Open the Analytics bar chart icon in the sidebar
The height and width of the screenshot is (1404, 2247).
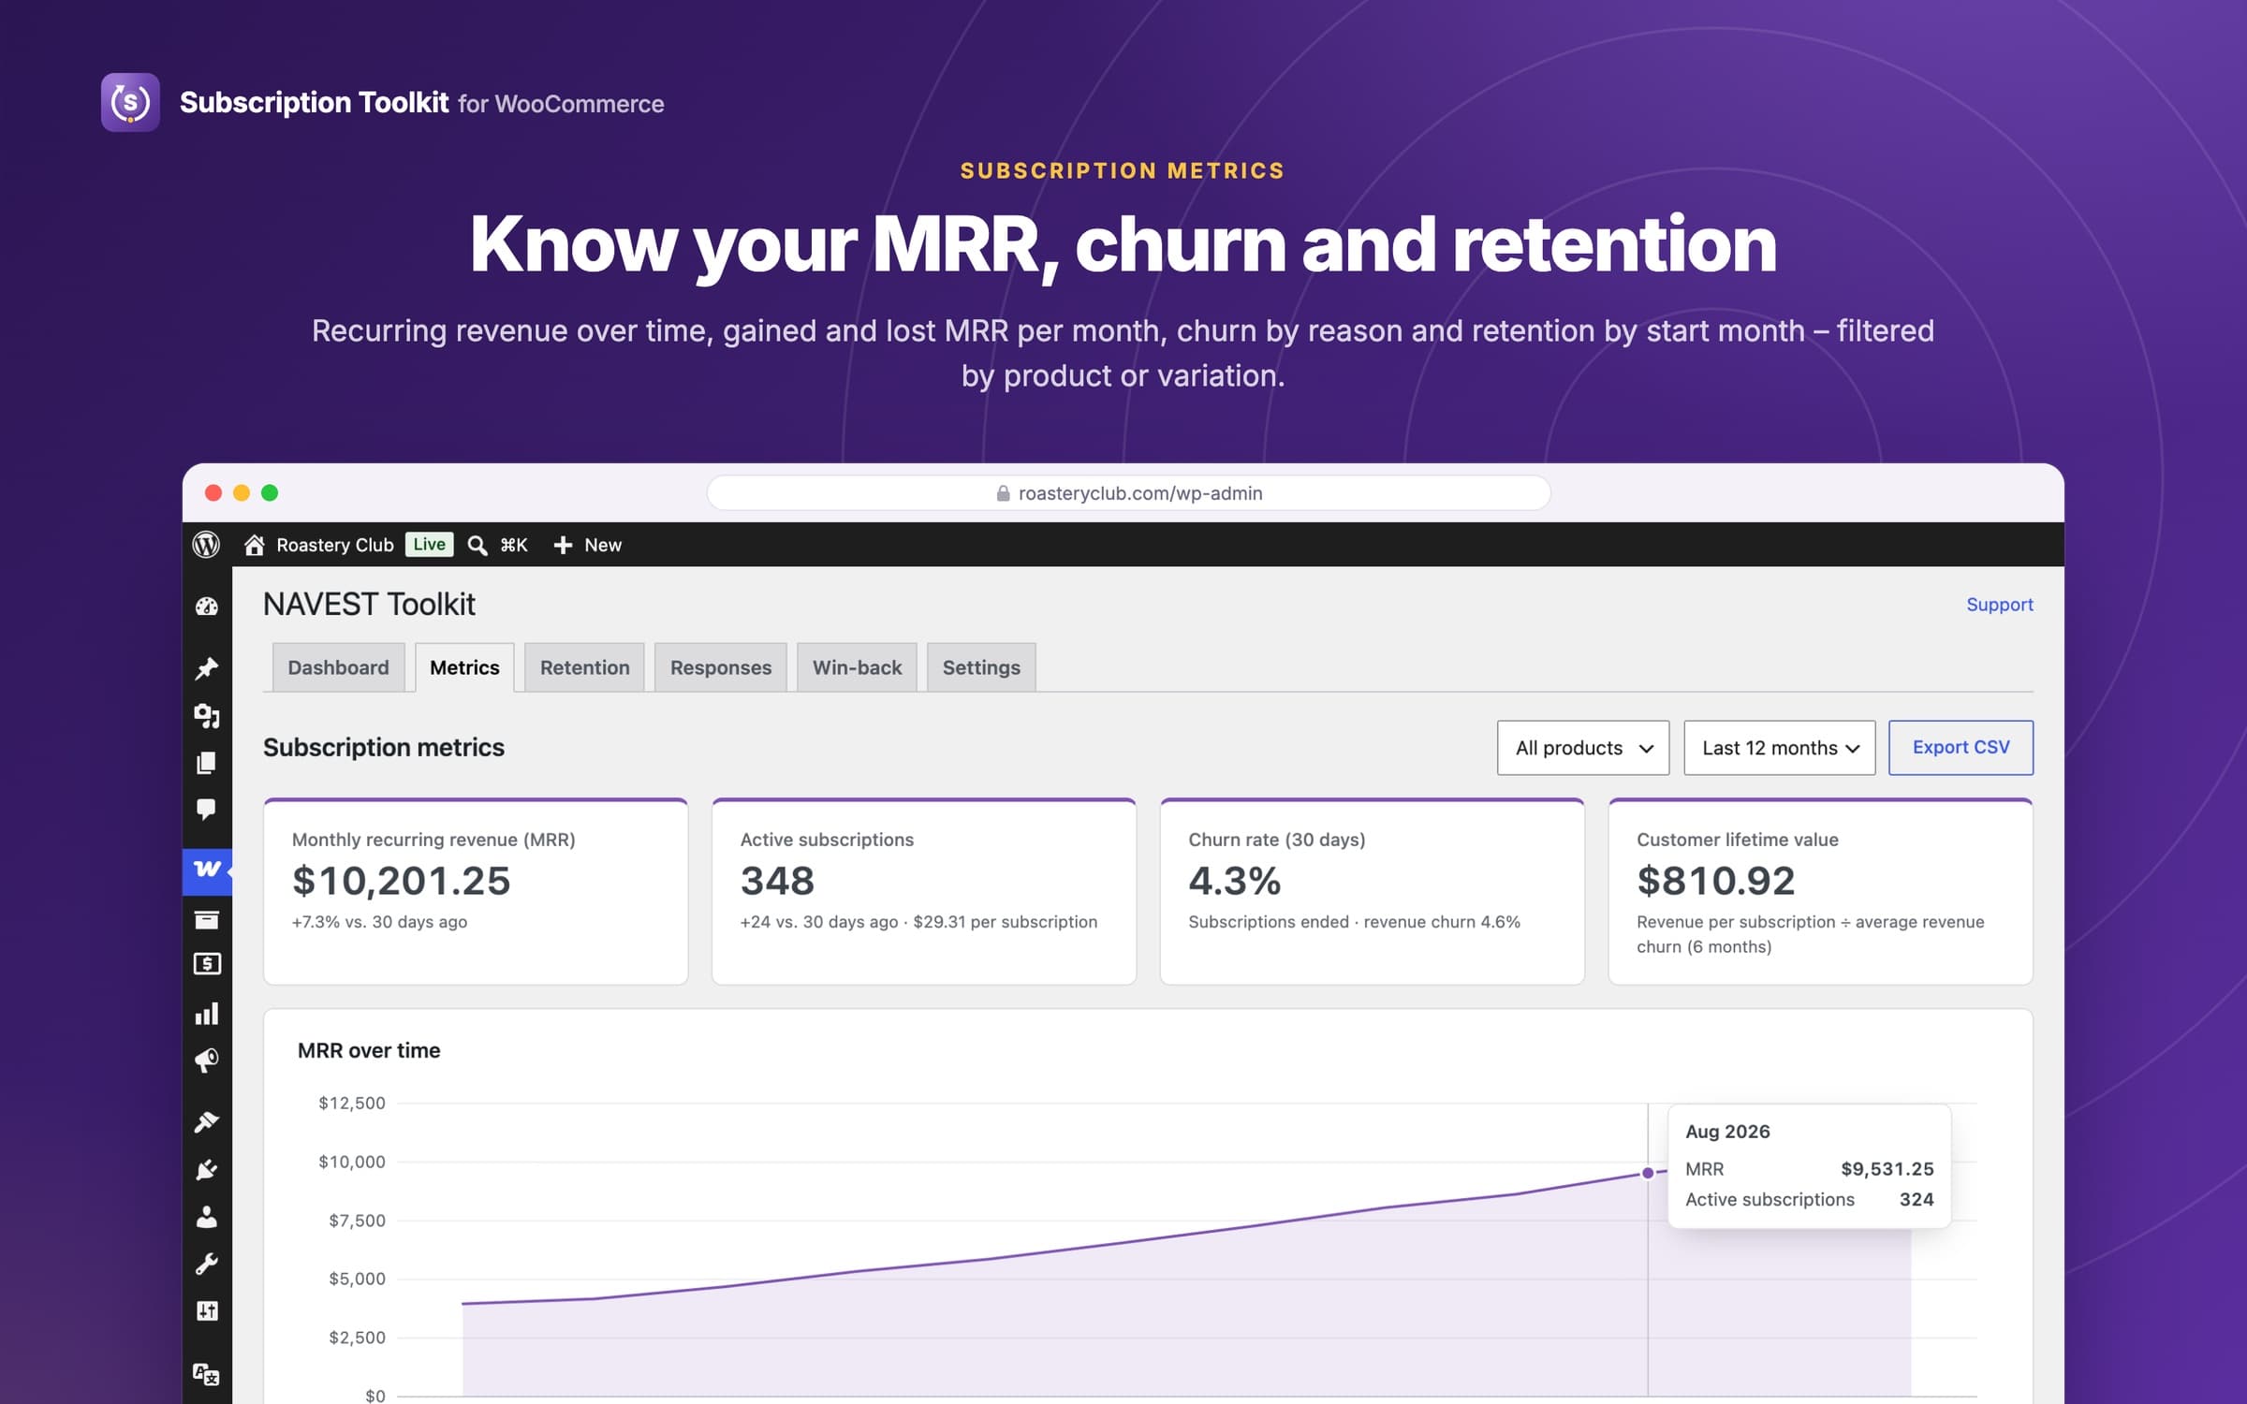[x=207, y=1014]
